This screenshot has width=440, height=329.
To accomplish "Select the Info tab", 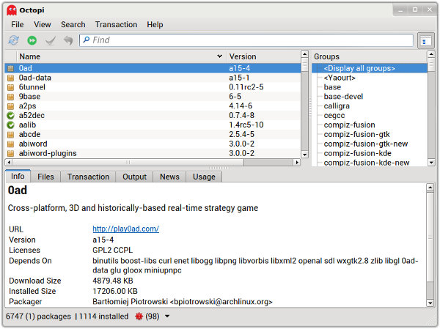I will 18,176.
